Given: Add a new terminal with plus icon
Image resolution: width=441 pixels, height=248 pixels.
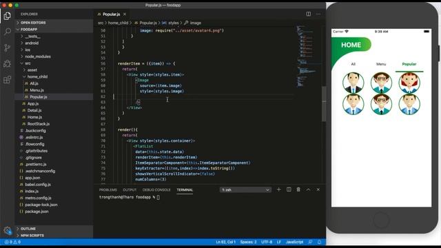Looking at the screenshot, I should [x=278, y=189].
